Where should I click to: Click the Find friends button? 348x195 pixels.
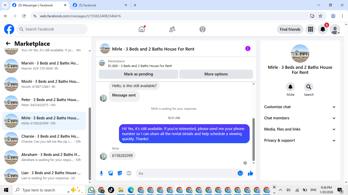coord(290,29)
